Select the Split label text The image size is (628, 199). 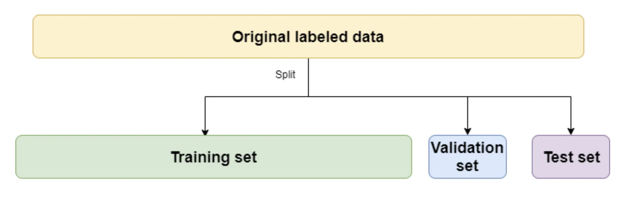pos(285,74)
